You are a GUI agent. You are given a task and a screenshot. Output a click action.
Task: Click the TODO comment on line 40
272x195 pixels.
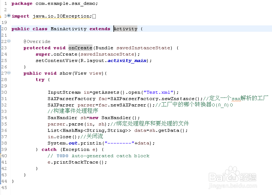point(98,156)
